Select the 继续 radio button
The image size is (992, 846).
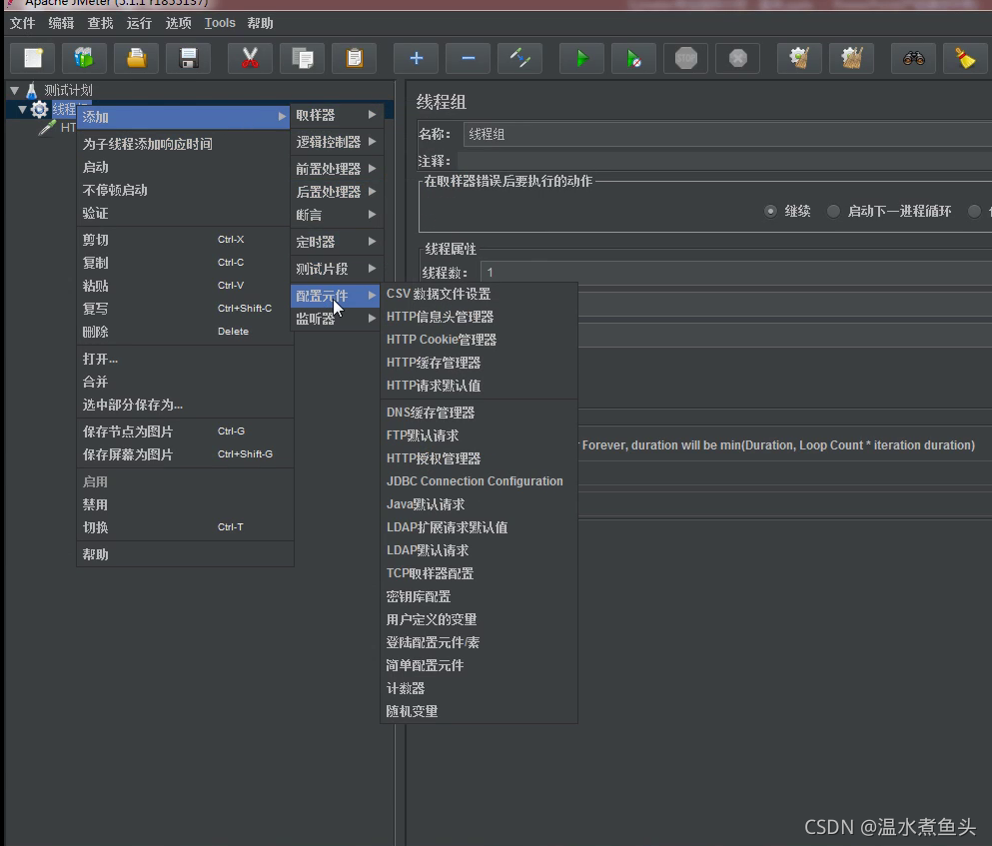[x=770, y=211]
